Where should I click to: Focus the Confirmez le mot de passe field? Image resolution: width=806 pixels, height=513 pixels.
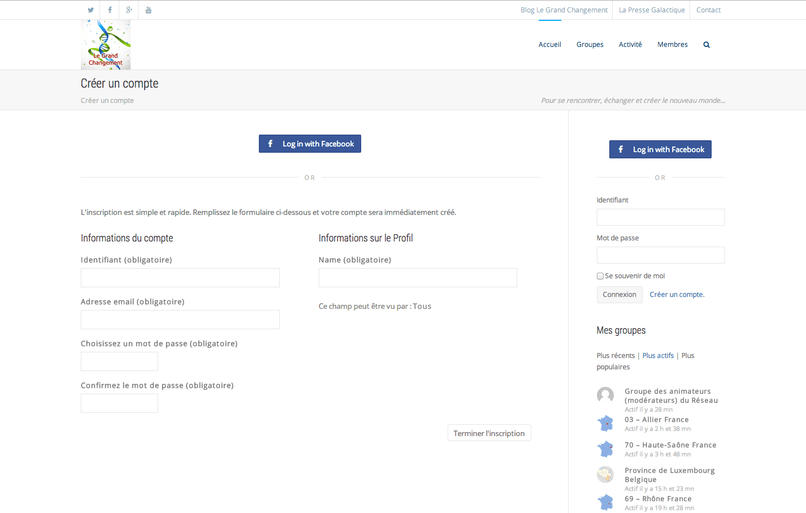point(119,403)
